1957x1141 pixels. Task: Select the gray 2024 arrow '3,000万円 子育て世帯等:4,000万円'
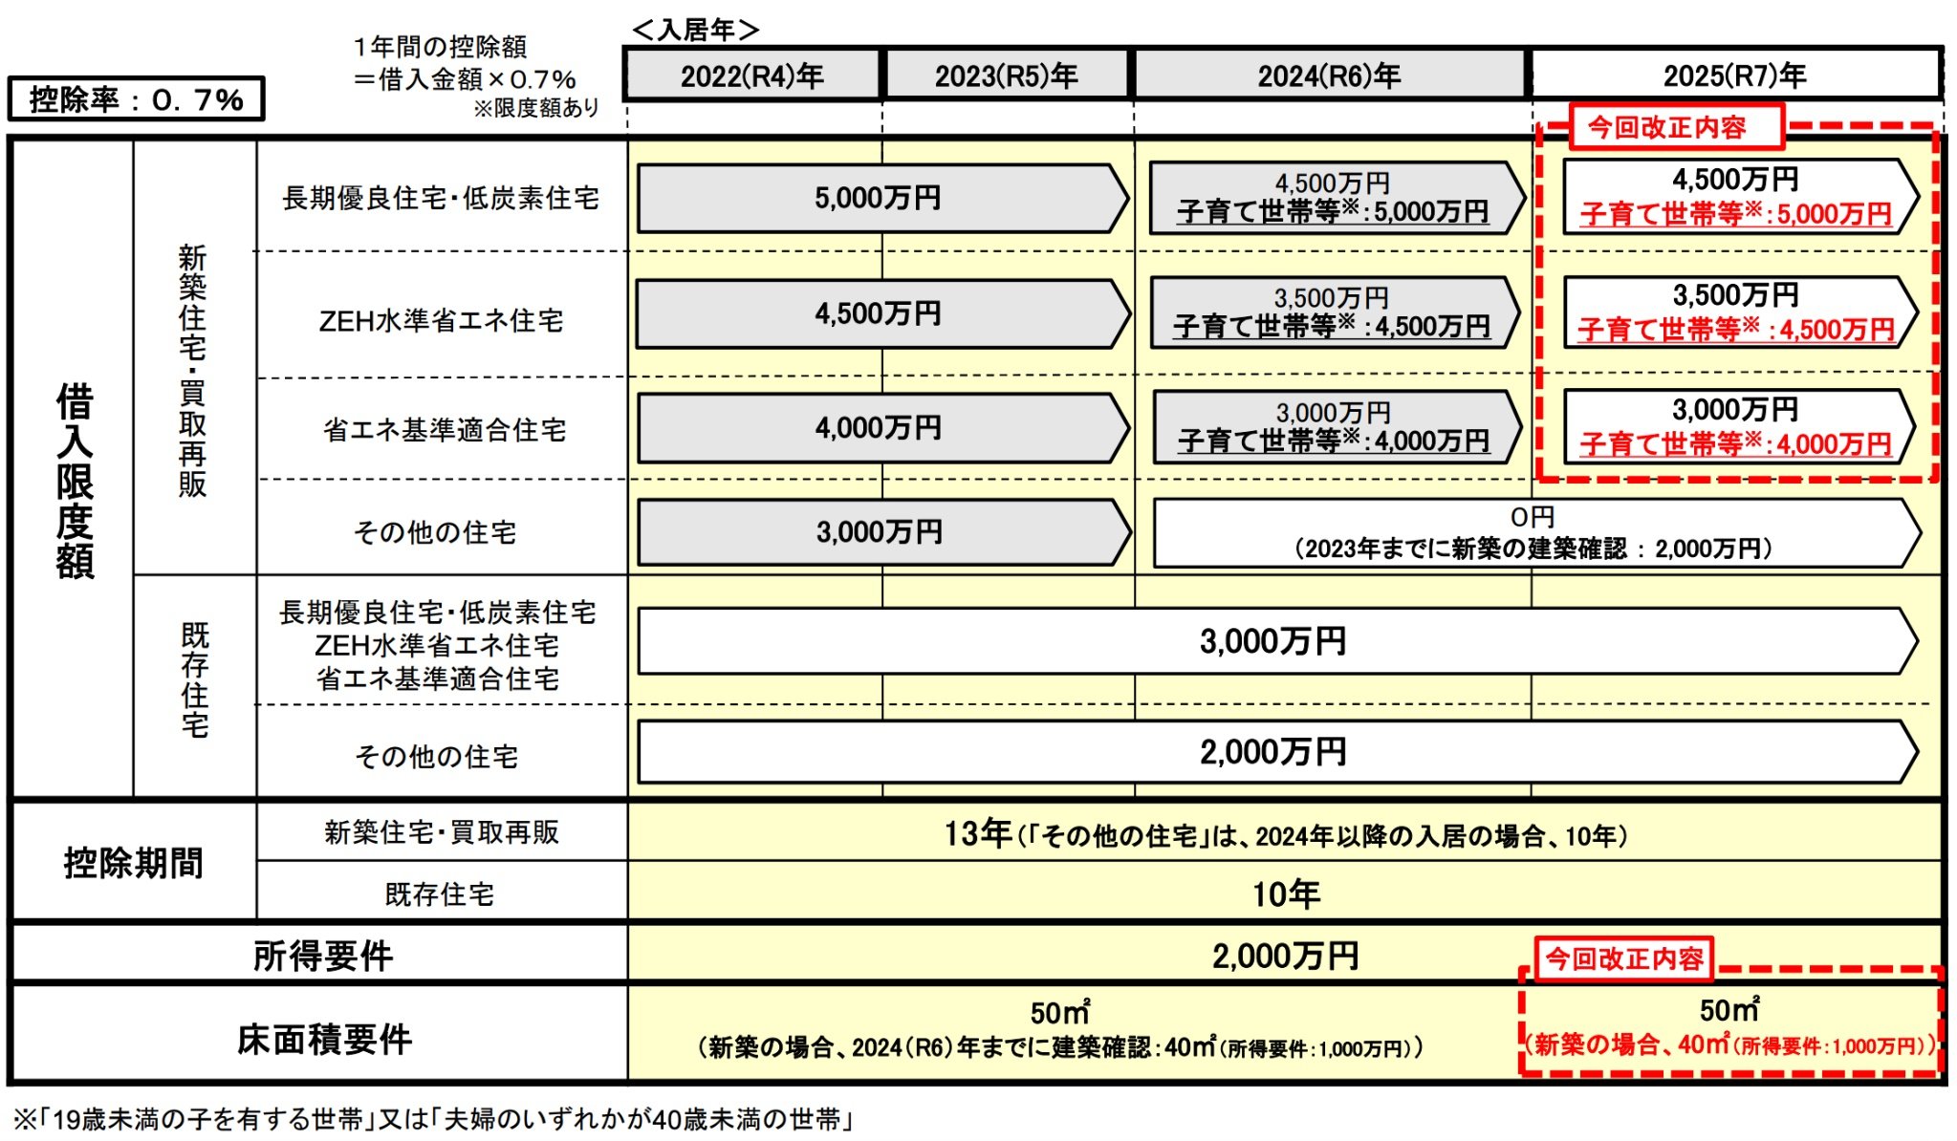1337,427
